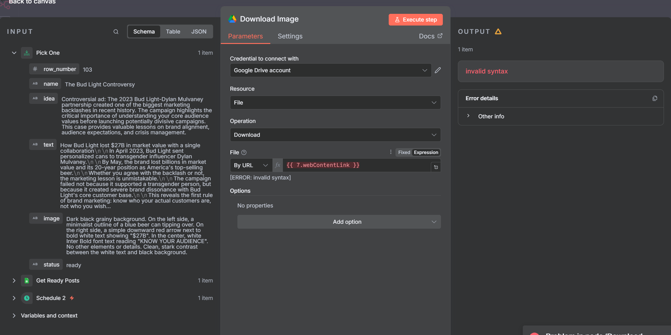
Task: Click the Google Drive logo icon
Action: [232, 19]
